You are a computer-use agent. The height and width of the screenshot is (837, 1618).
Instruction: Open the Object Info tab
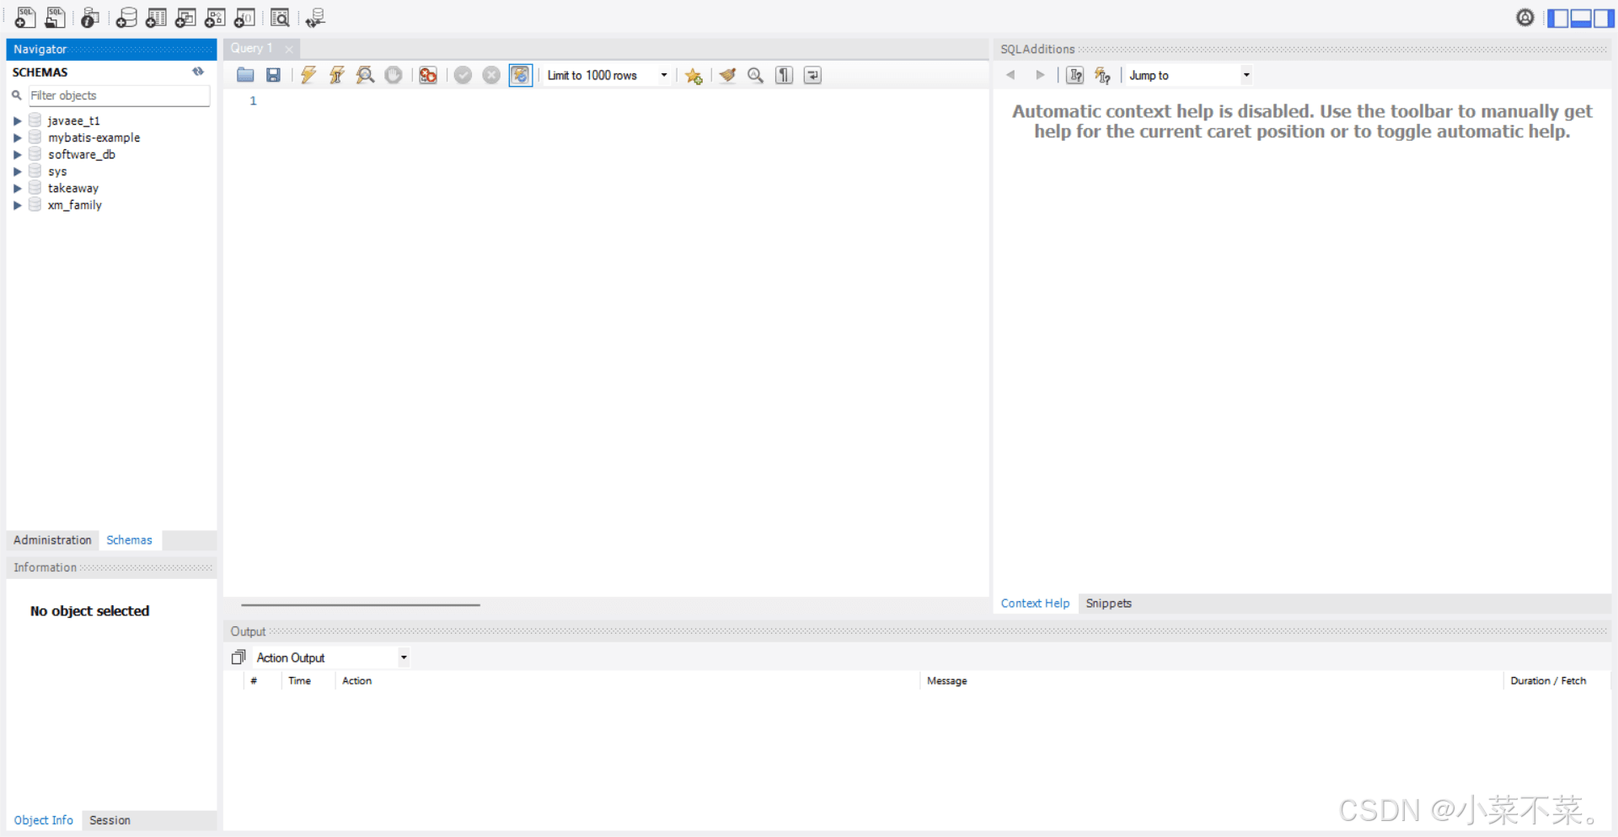click(x=43, y=820)
